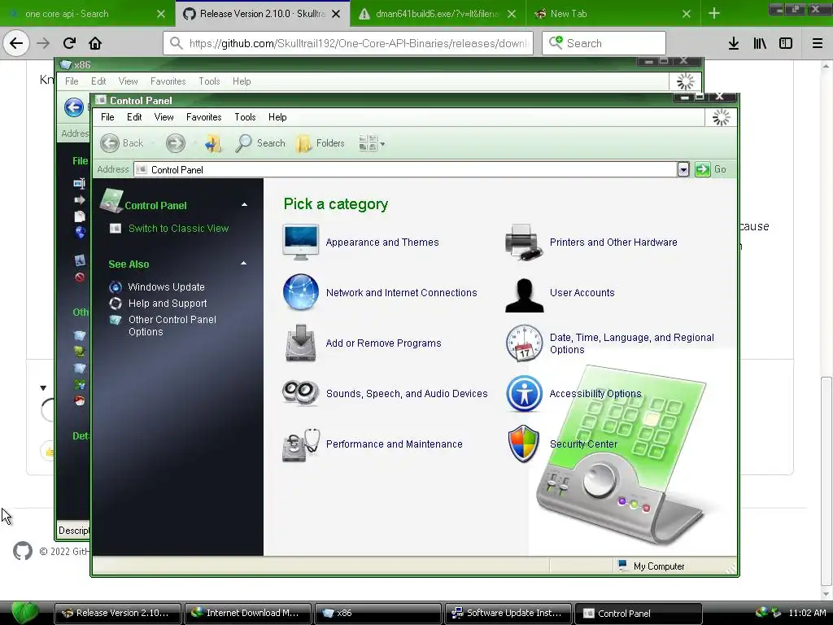
Task: Open the Views dropdown in Control Panel toolbar
Action: point(371,143)
